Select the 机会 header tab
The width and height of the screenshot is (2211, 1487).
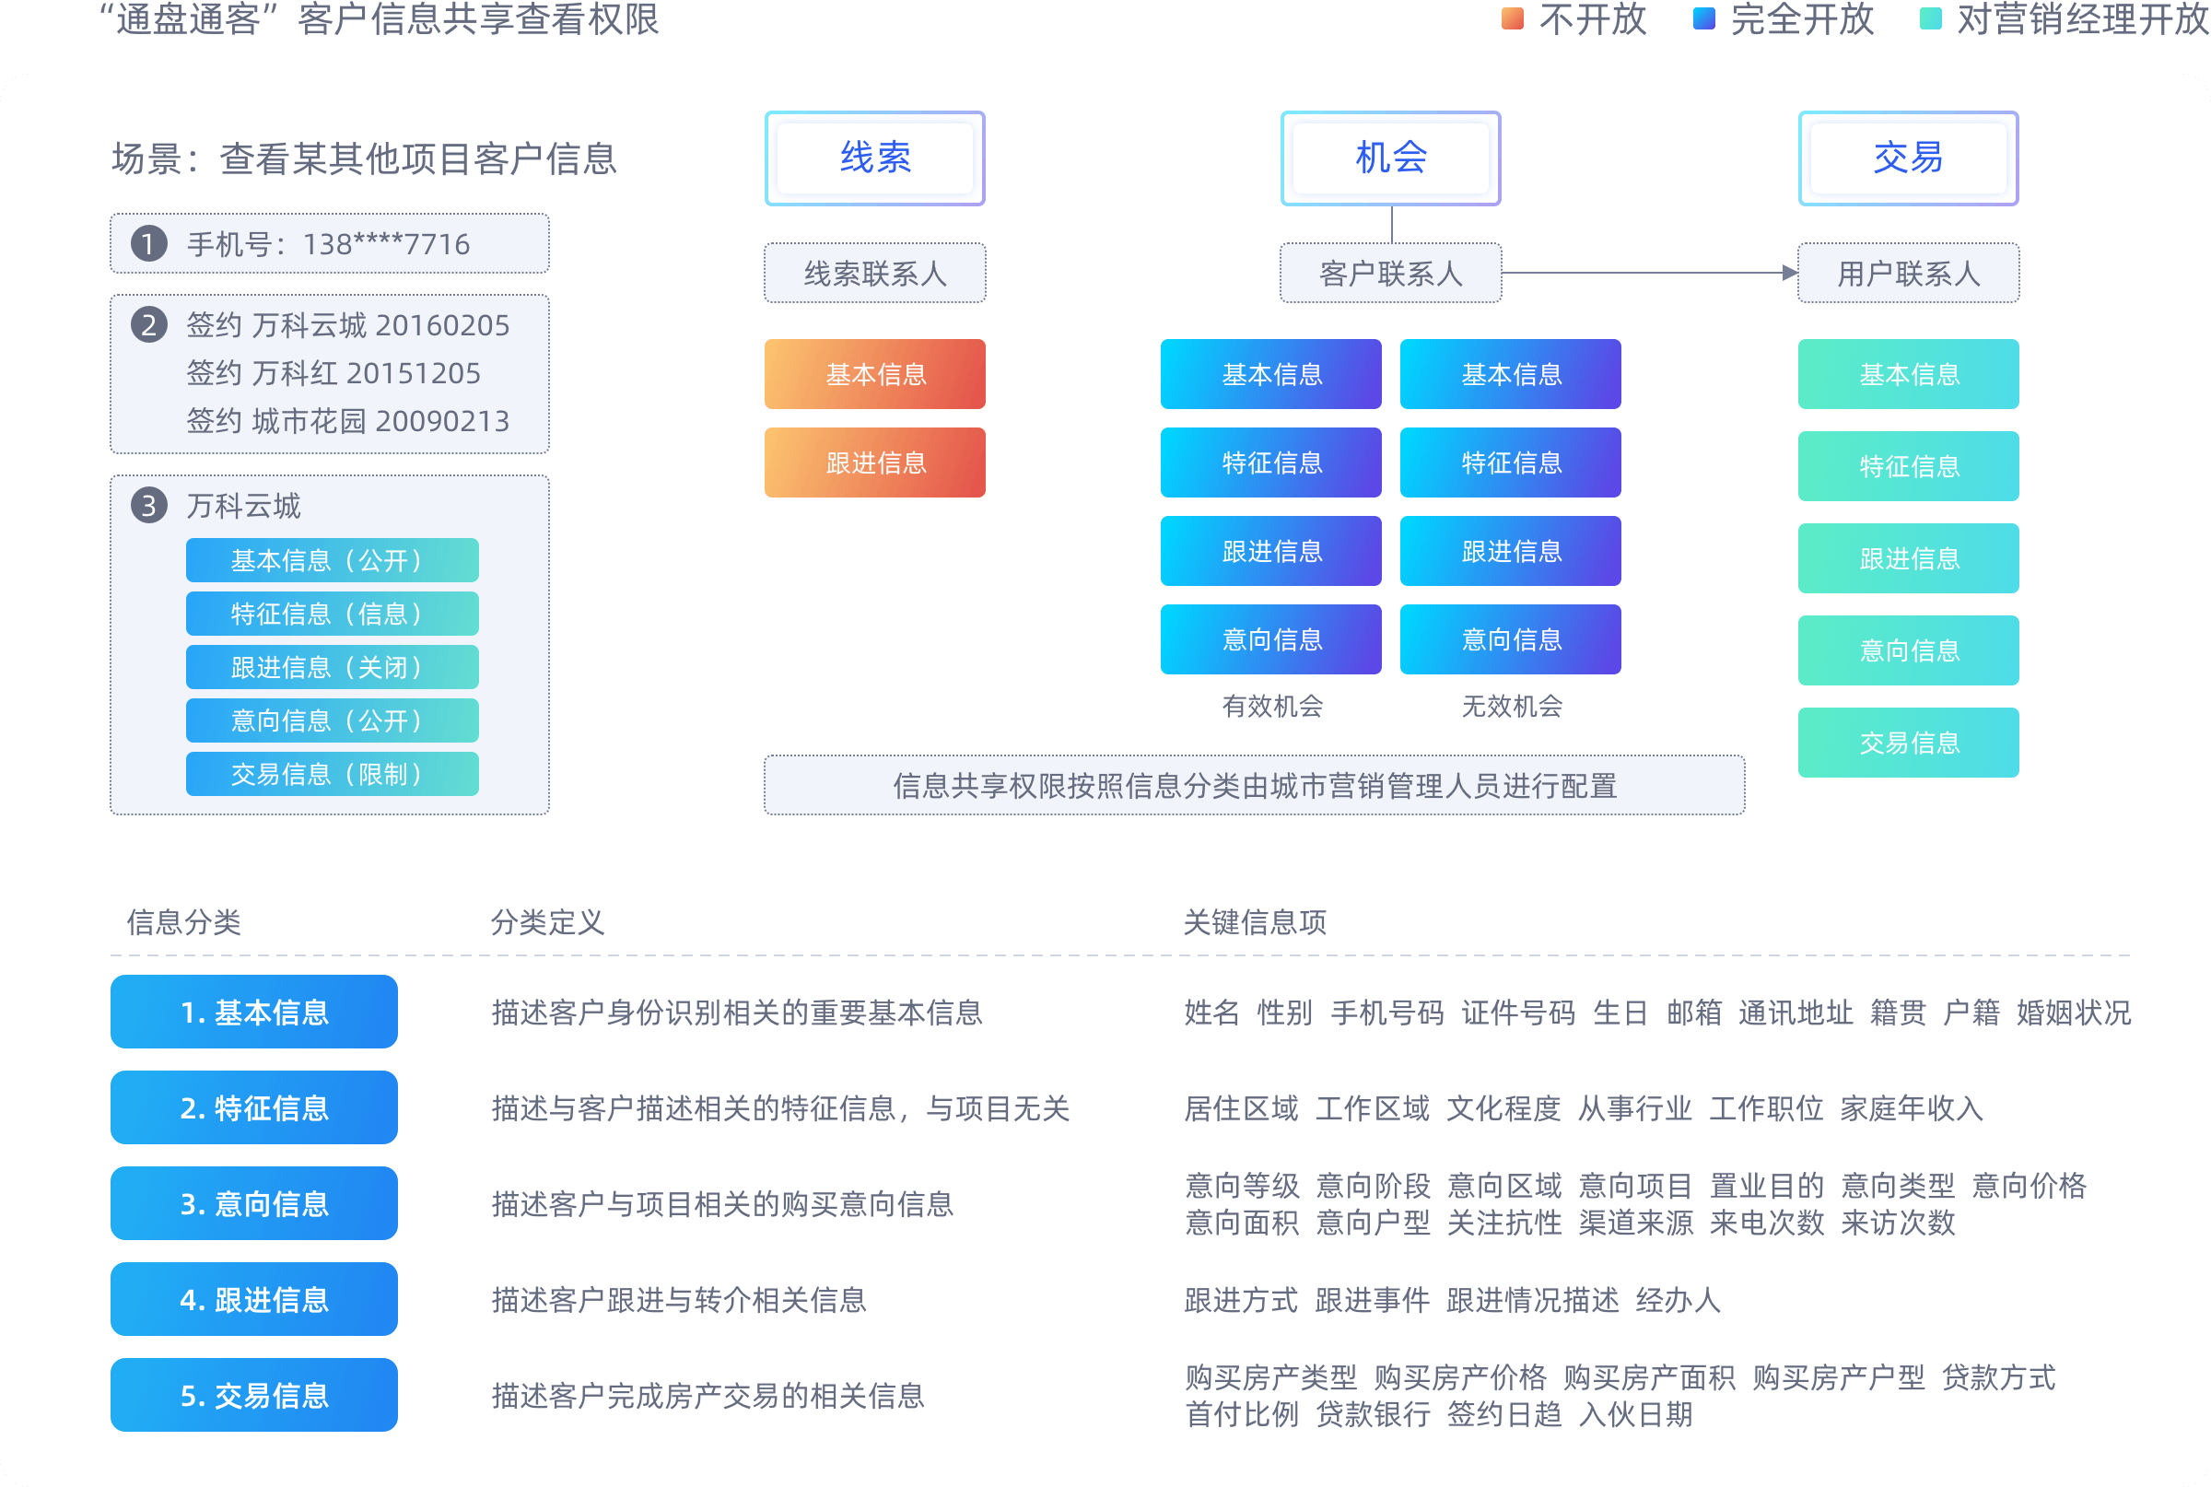[x=1390, y=158]
